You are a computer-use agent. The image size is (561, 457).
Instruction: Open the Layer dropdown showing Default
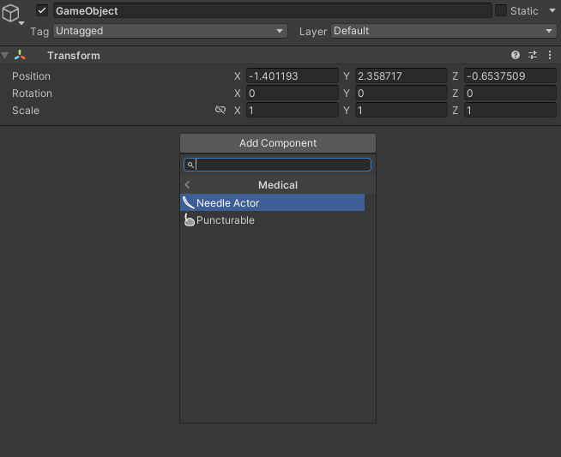(443, 31)
